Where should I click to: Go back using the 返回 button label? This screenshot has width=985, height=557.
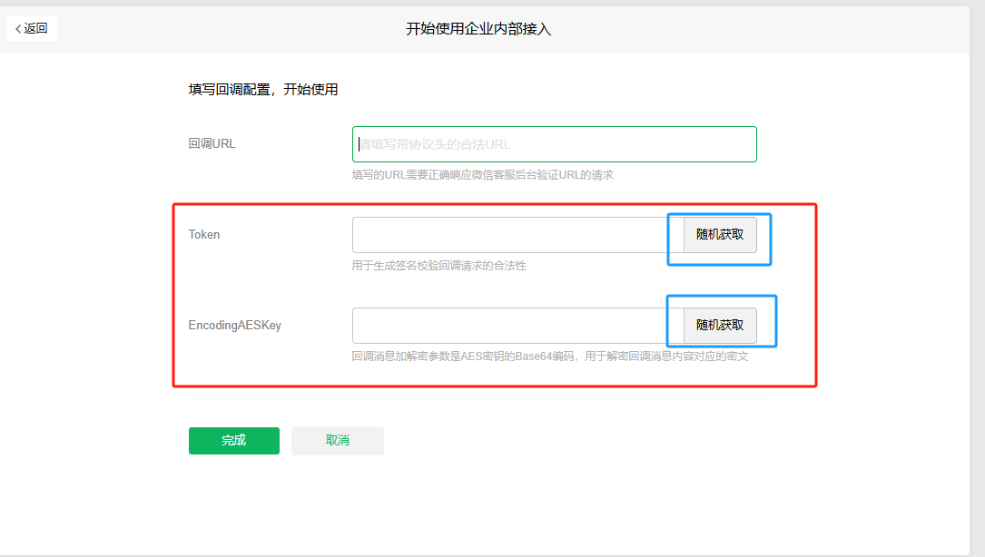pos(36,29)
